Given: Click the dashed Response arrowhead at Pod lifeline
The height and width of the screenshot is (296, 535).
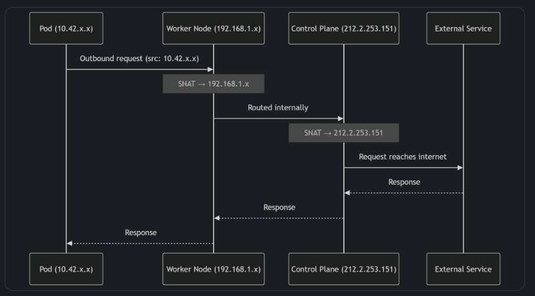Looking at the screenshot, I should (x=70, y=243).
